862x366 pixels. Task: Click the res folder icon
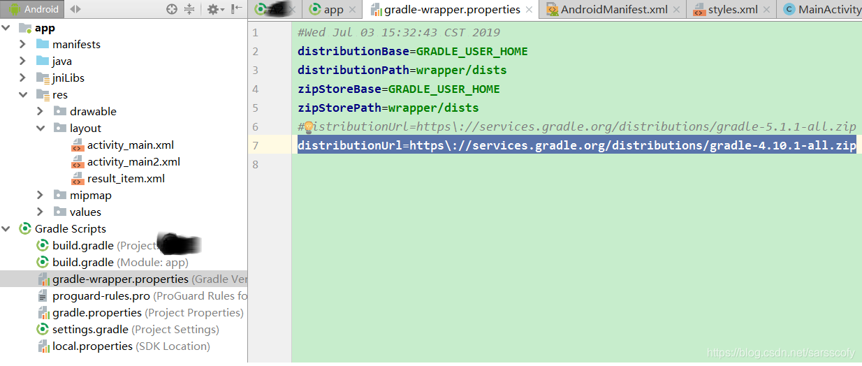(x=43, y=95)
